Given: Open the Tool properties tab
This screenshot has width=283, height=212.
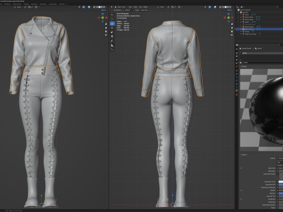Looking at the screenshot, I should point(236,49).
